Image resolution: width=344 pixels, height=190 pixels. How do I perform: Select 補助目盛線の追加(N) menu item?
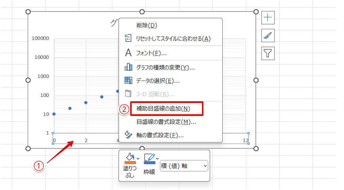coord(163,109)
